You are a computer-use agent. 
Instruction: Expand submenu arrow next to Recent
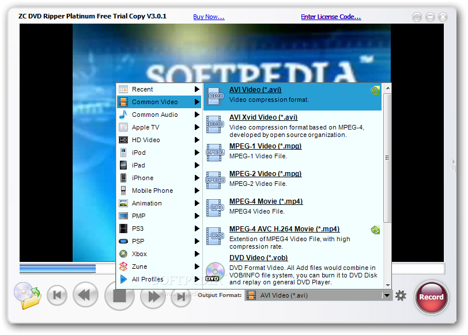pyautogui.click(x=197, y=89)
